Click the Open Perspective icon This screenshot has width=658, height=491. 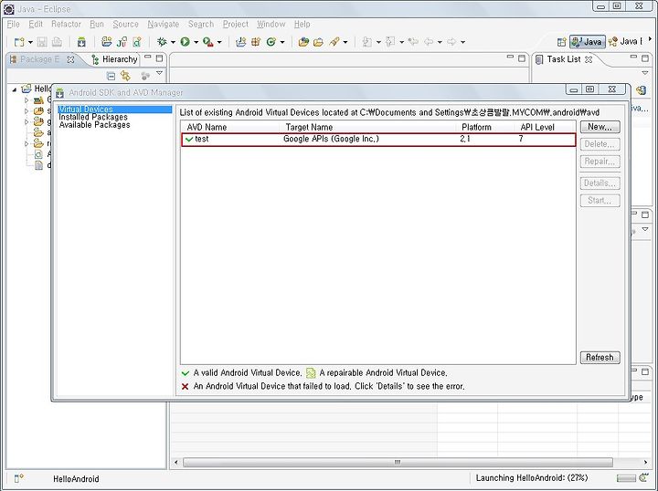561,42
